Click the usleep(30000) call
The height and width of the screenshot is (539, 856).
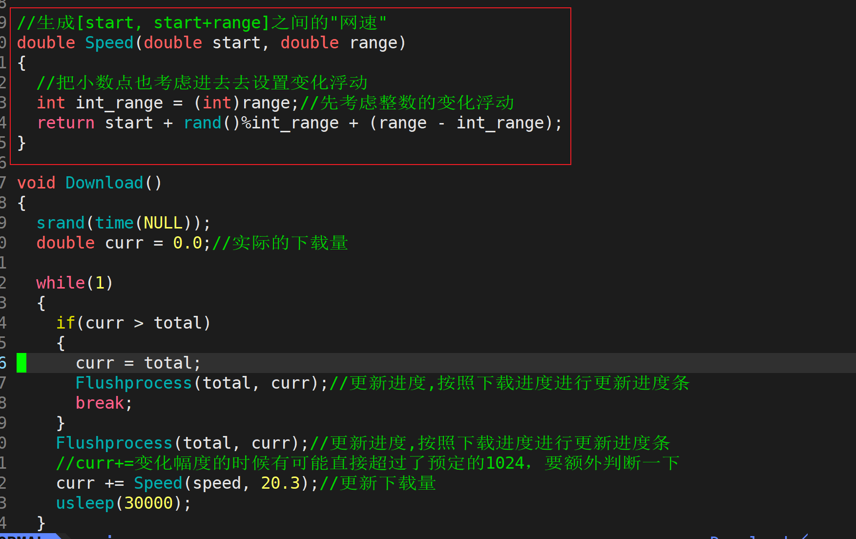pos(124,503)
